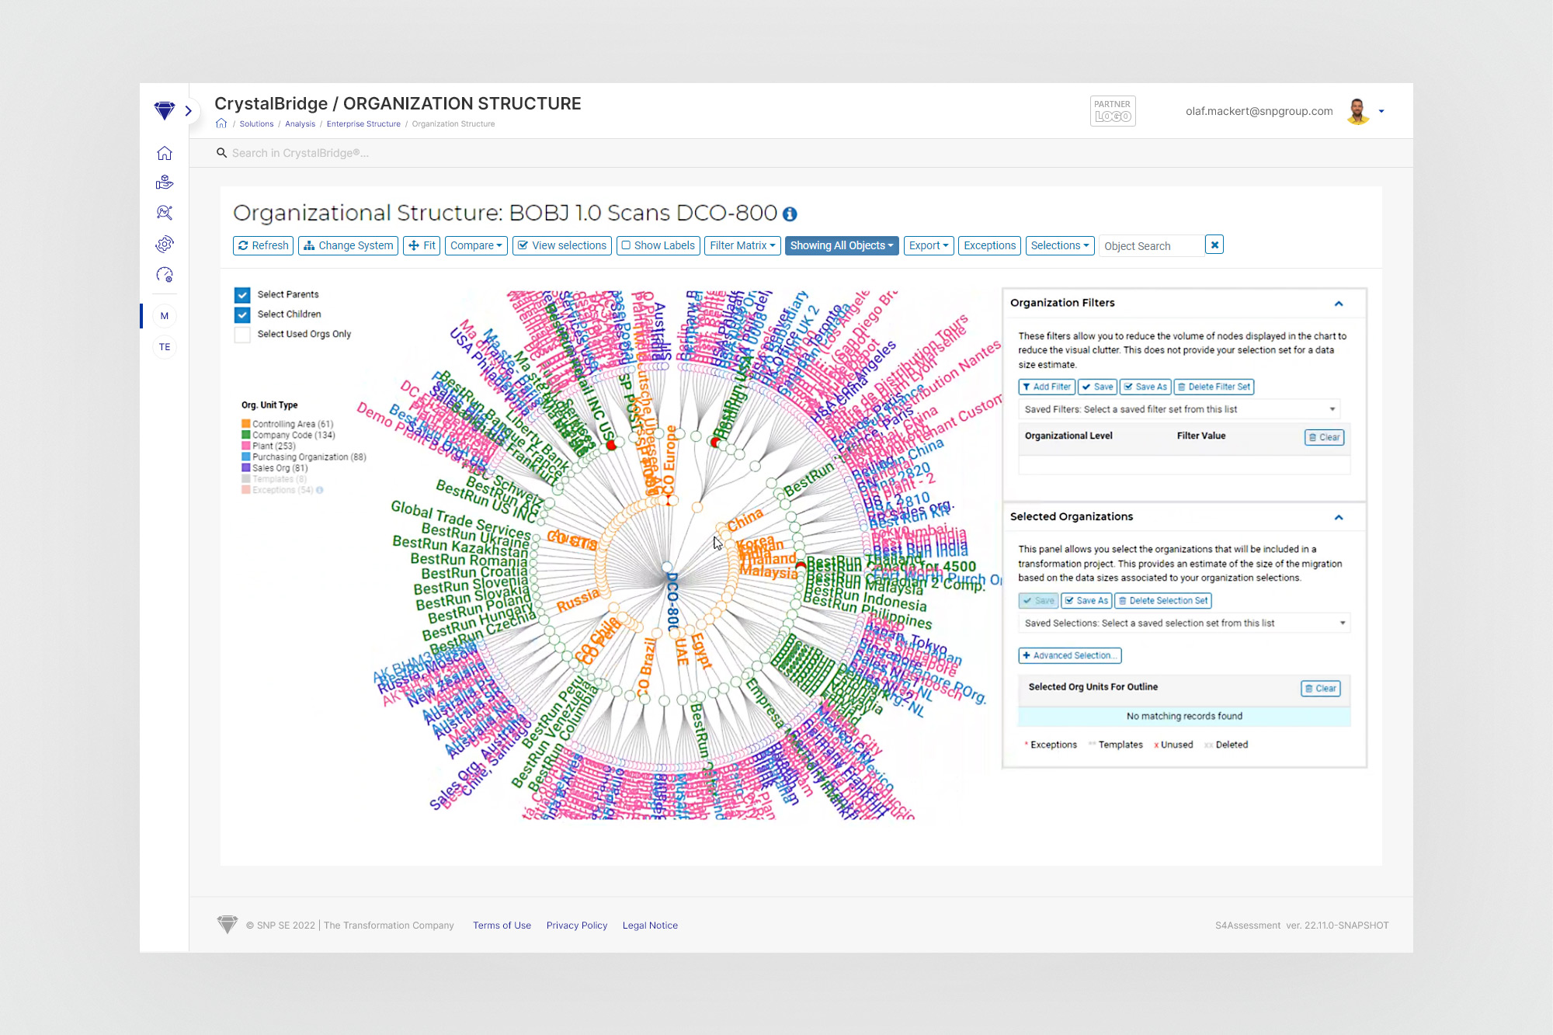
Task: Click the Home icon in left sidebar
Action: (165, 153)
